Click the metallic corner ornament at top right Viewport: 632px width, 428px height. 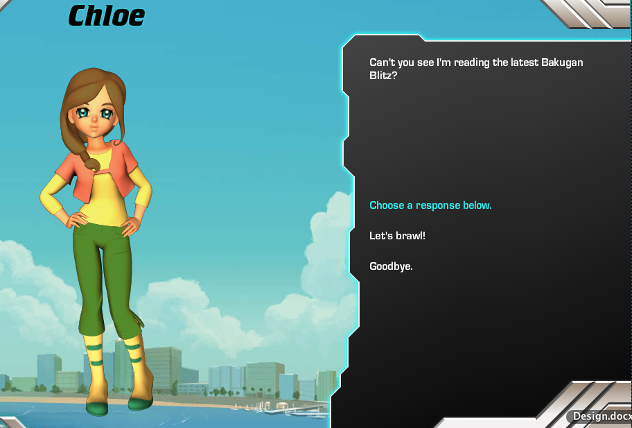(x=589, y=12)
